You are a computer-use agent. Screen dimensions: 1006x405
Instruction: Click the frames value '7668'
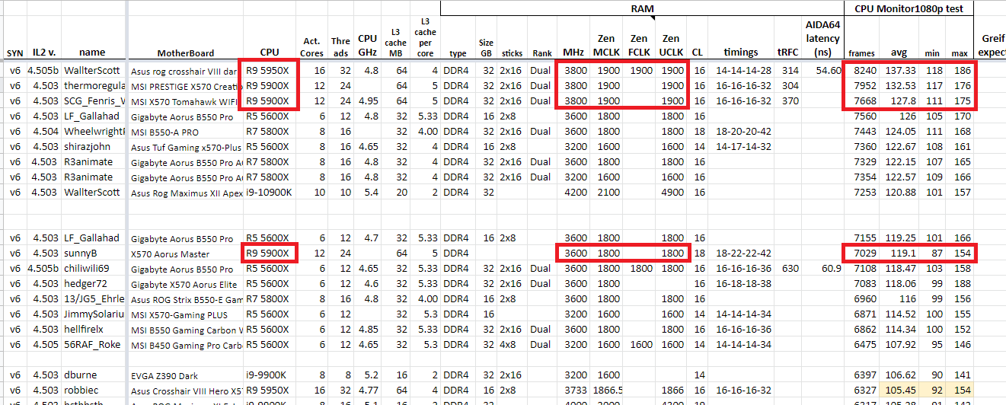[864, 100]
